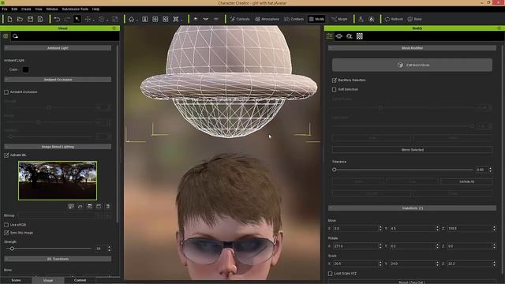Click the sphere shading quality icon
Image resolution: width=505 pixels, height=284 pixels.
[x=196, y=19]
